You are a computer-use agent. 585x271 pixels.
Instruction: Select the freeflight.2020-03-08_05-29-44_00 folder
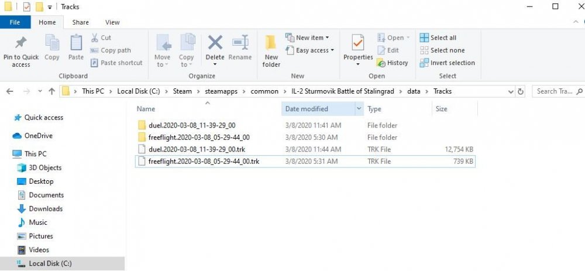click(199, 138)
